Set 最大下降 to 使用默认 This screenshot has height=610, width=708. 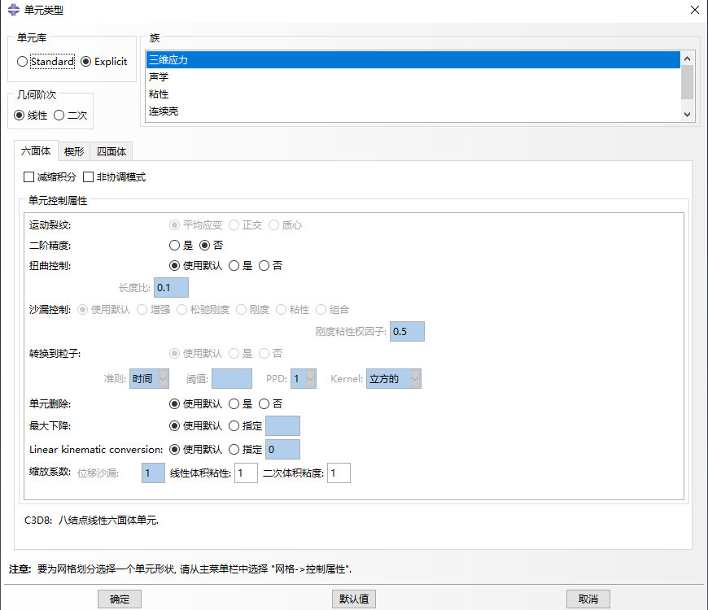(175, 426)
